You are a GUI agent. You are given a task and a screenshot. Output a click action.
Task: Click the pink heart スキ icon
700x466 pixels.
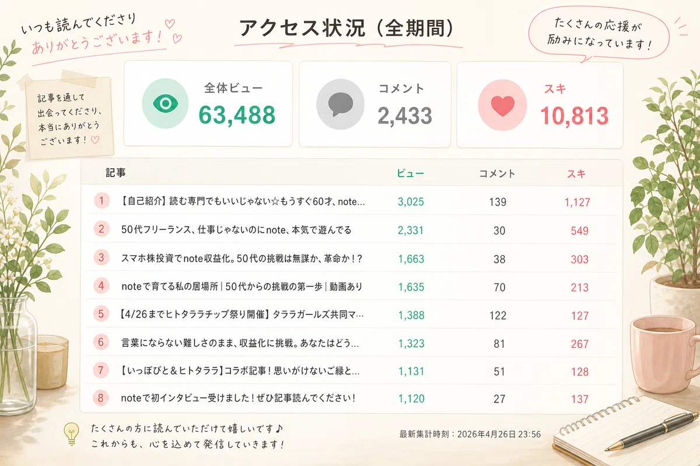(x=502, y=105)
